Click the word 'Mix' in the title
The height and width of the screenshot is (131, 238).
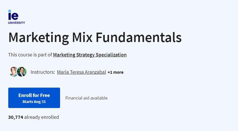(82, 37)
